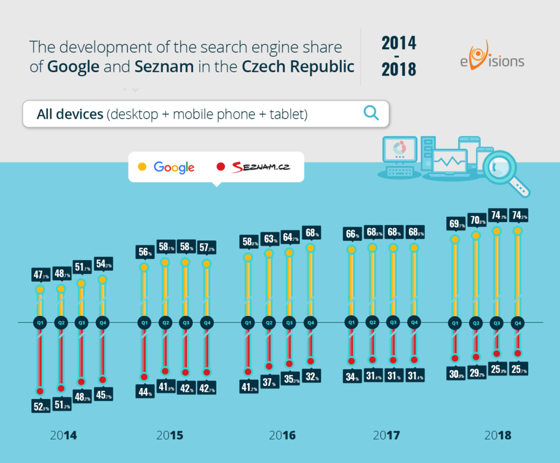Screen dimensions: 560x463
Task: Click the All devices search field
Action: pyautogui.click(x=206, y=114)
